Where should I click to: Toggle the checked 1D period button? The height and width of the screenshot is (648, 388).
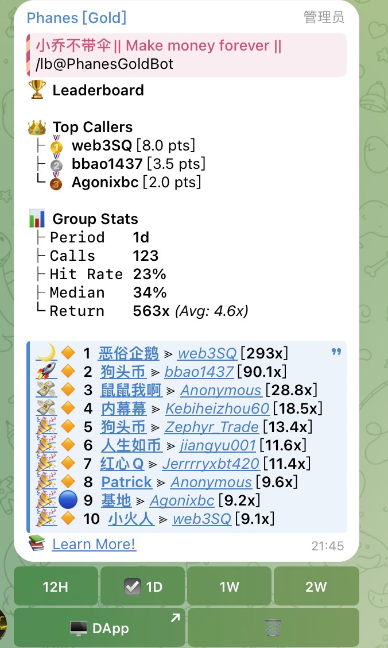(142, 587)
